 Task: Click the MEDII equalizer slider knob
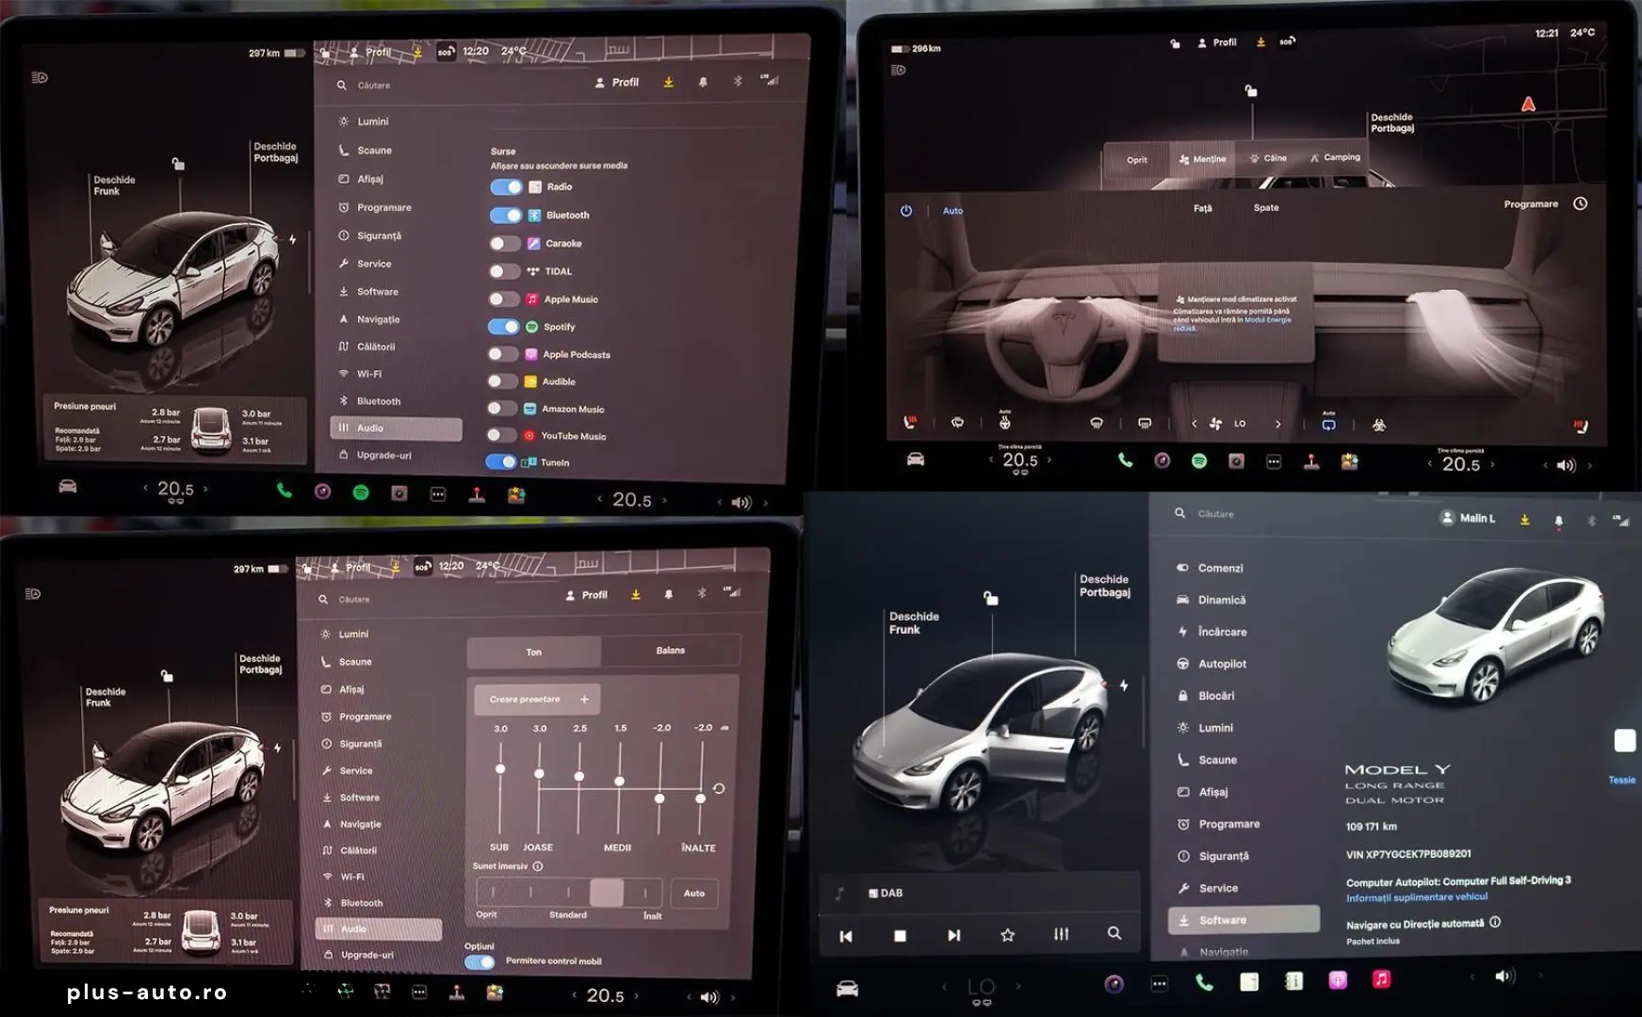point(619,782)
